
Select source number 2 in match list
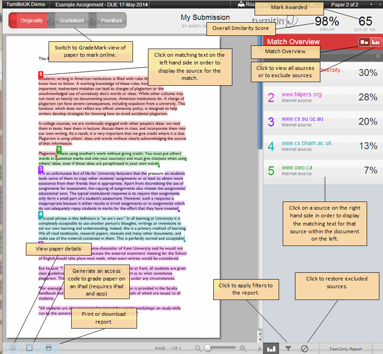click(271, 98)
